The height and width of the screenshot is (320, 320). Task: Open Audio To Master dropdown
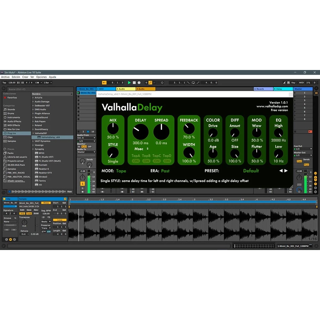(86, 152)
